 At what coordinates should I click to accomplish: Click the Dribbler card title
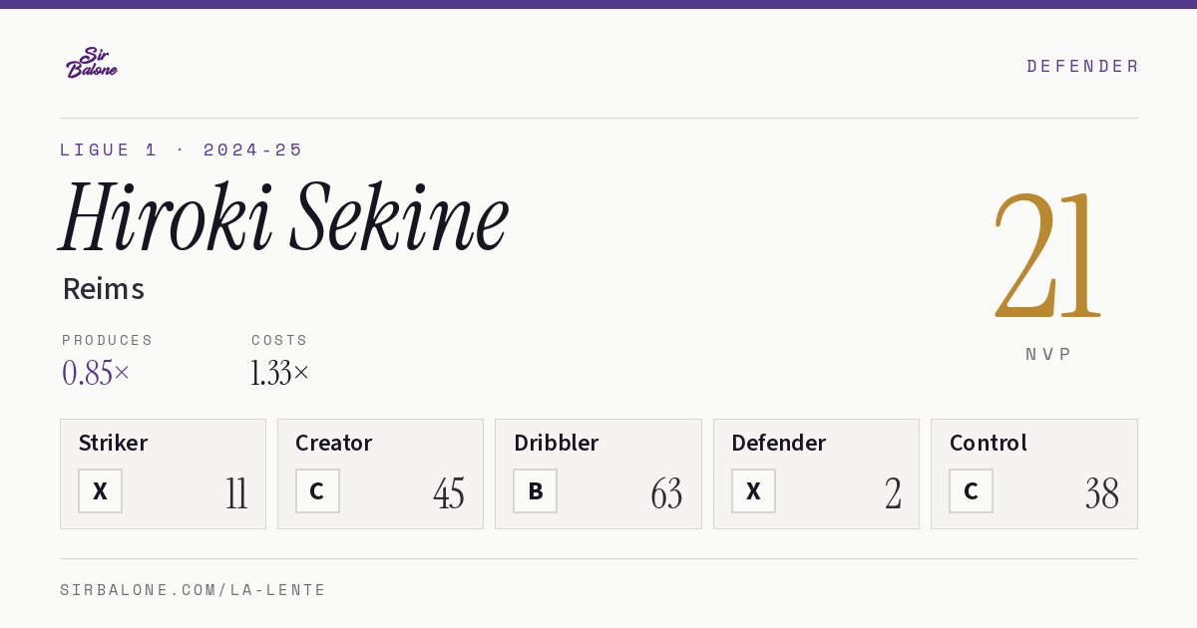click(556, 443)
